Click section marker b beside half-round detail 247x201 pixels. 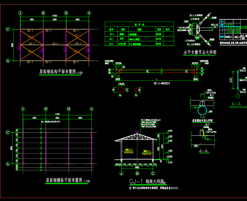[136, 95]
